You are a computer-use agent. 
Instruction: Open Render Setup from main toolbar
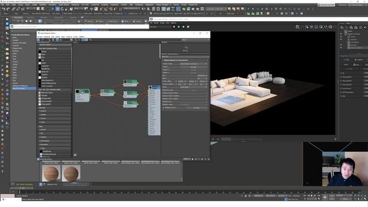click(183, 9)
